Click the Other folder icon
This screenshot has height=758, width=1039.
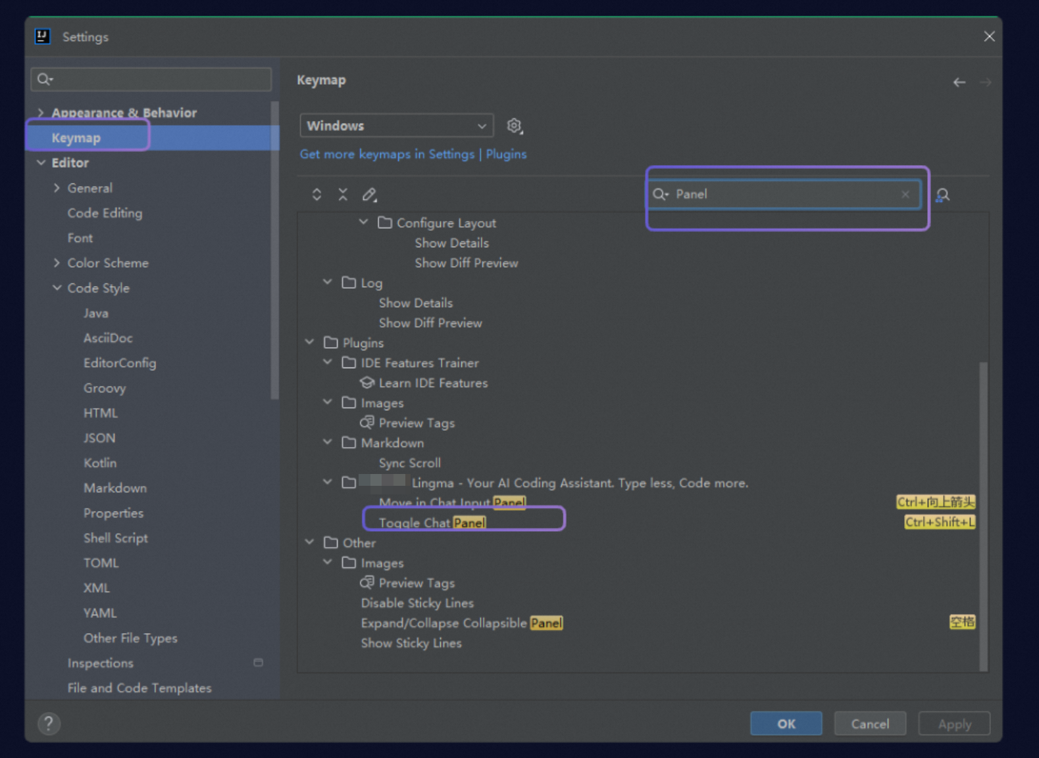pyautogui.click(x=330, y=543)
